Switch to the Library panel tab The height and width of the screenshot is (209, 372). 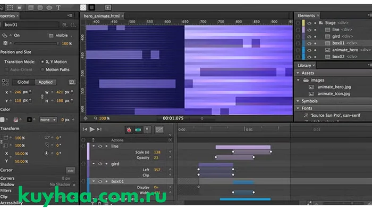click(x=305, y=66)
